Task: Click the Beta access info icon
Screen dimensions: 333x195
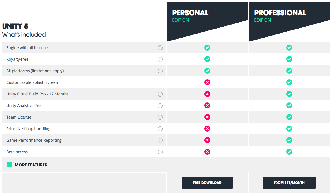Action: [160, 152]
